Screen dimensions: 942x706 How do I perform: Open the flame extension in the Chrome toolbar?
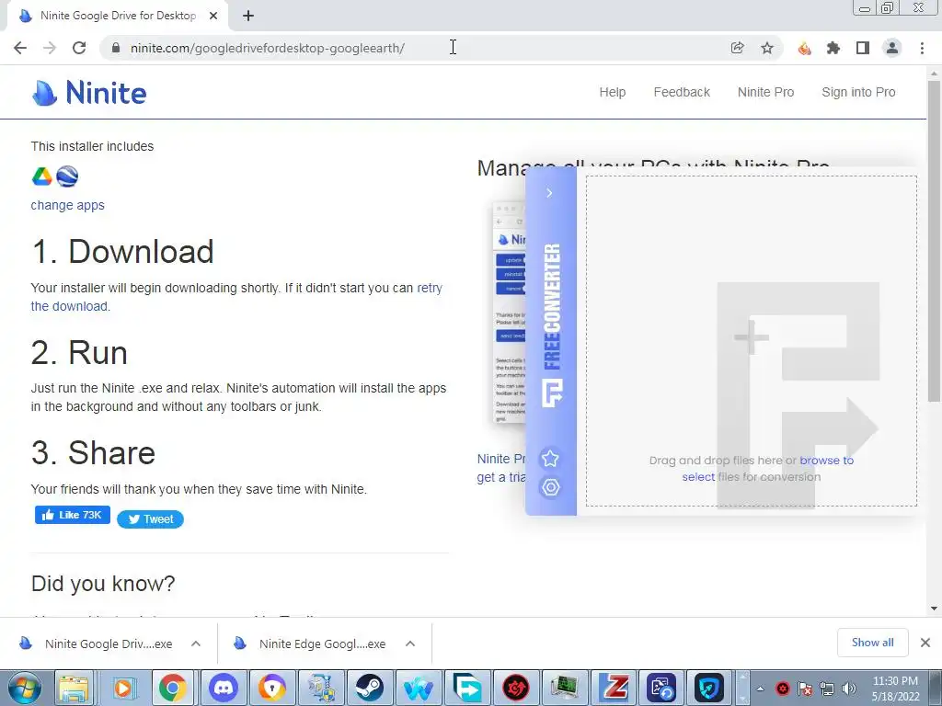(804, 48)
